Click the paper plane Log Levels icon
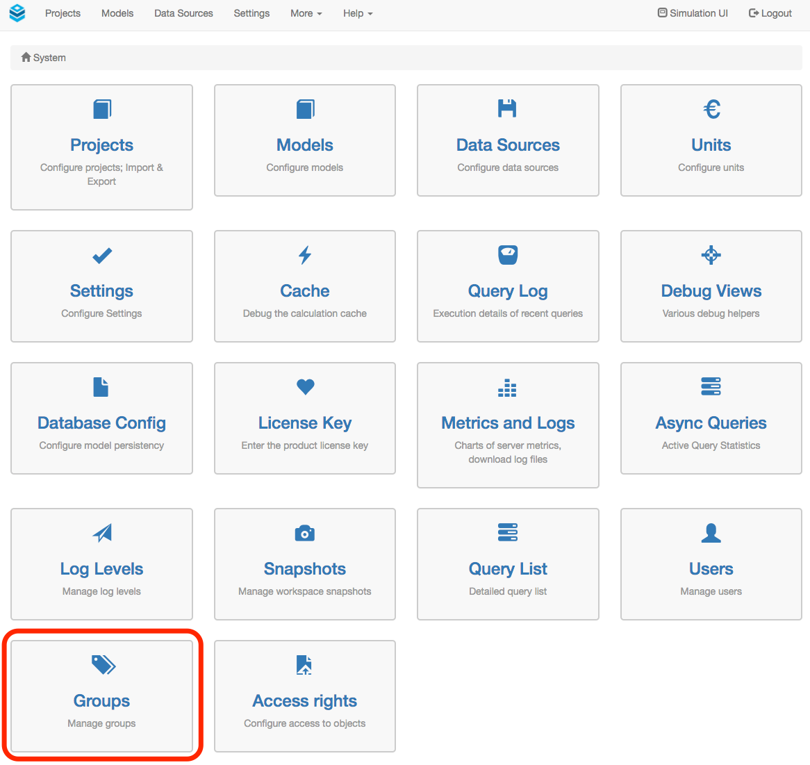Image resolution: width=810 pixels, height=765 pixels. coord(102,533)
